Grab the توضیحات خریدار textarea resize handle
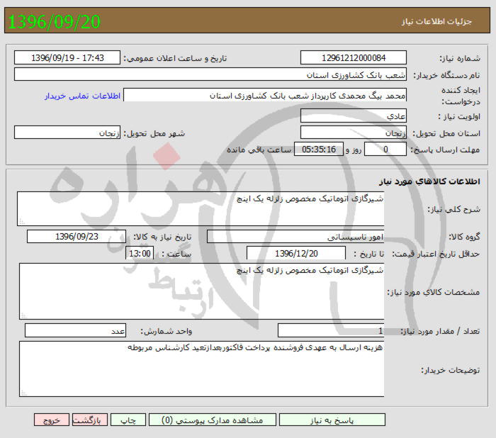The width and height of the screenshot is (496, 438). point(23,393)
